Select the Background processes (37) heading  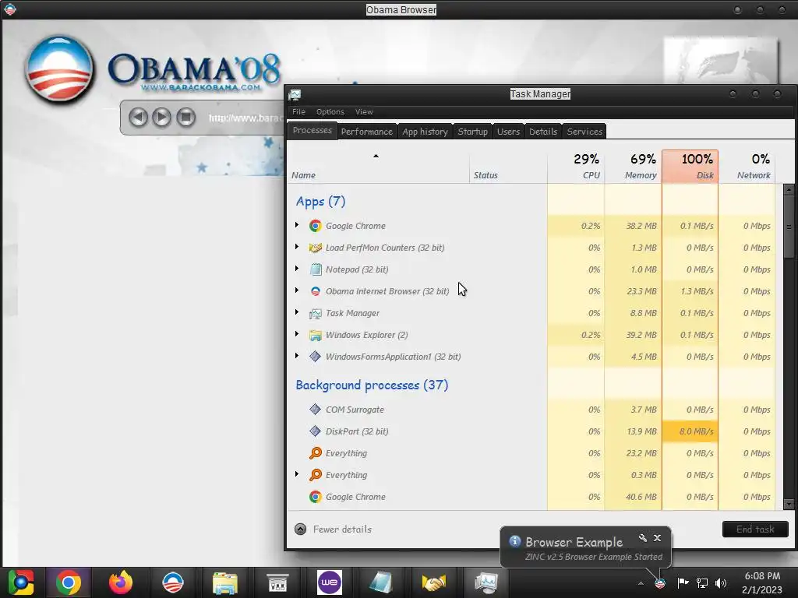pyautogui.click(x=372, y=385)
